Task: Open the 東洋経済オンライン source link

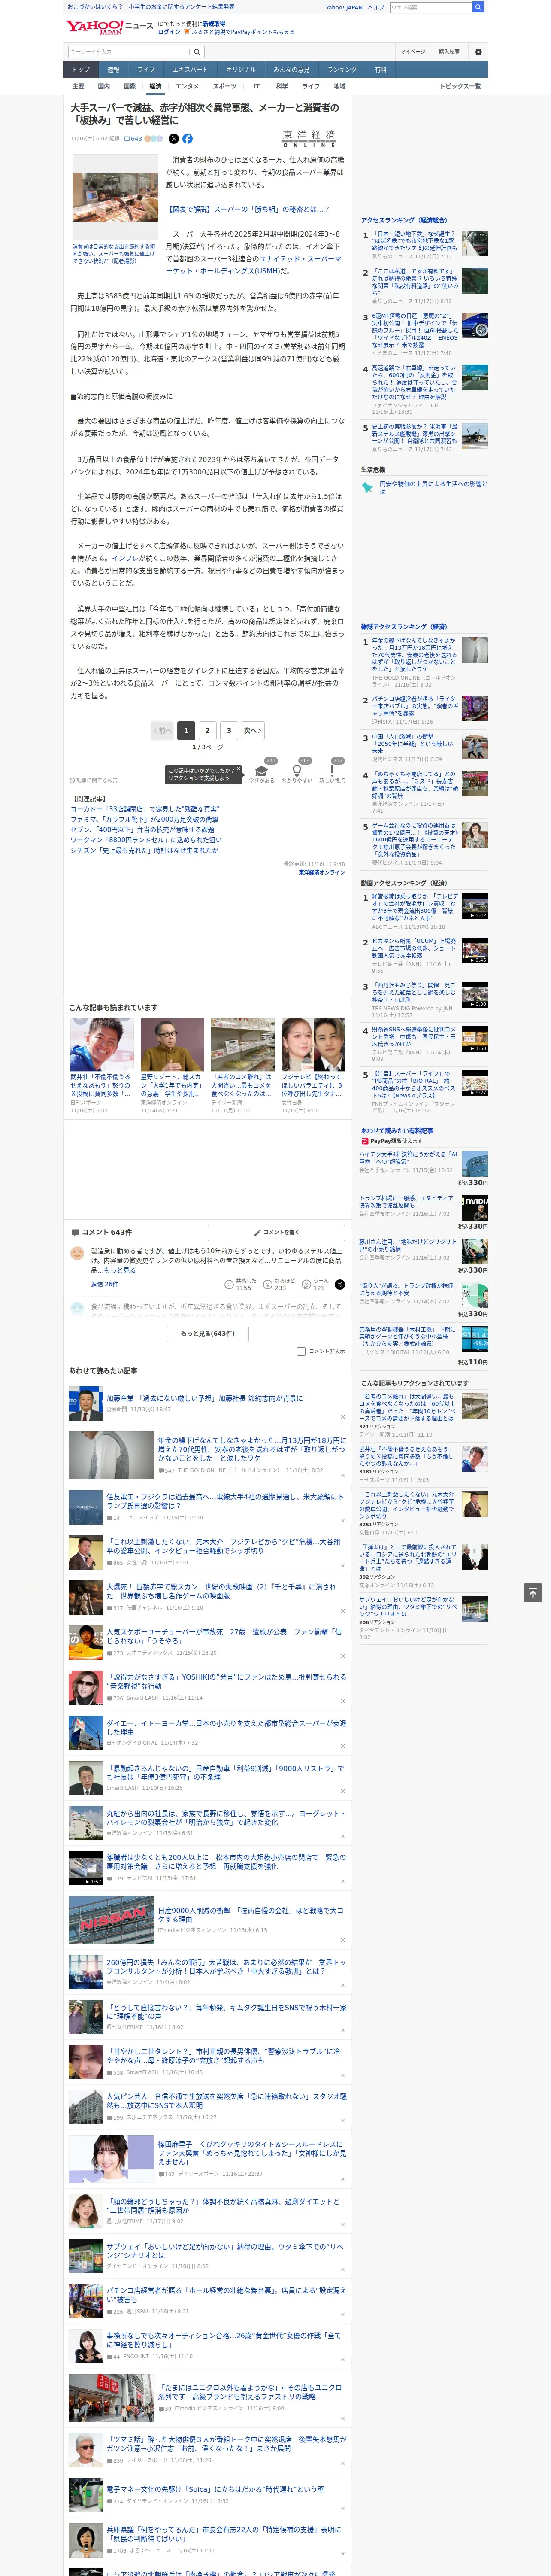Action: click(322, 873)
